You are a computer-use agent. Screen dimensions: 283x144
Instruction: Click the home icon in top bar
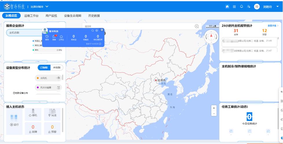pos(227,7)
